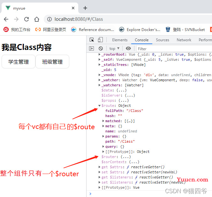Open the top context dropdown
This screenshot has width=212, height=197.
point(114,49)
